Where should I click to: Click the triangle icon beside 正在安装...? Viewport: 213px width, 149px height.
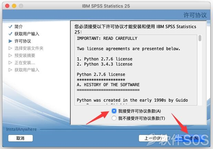pos(10,63)
